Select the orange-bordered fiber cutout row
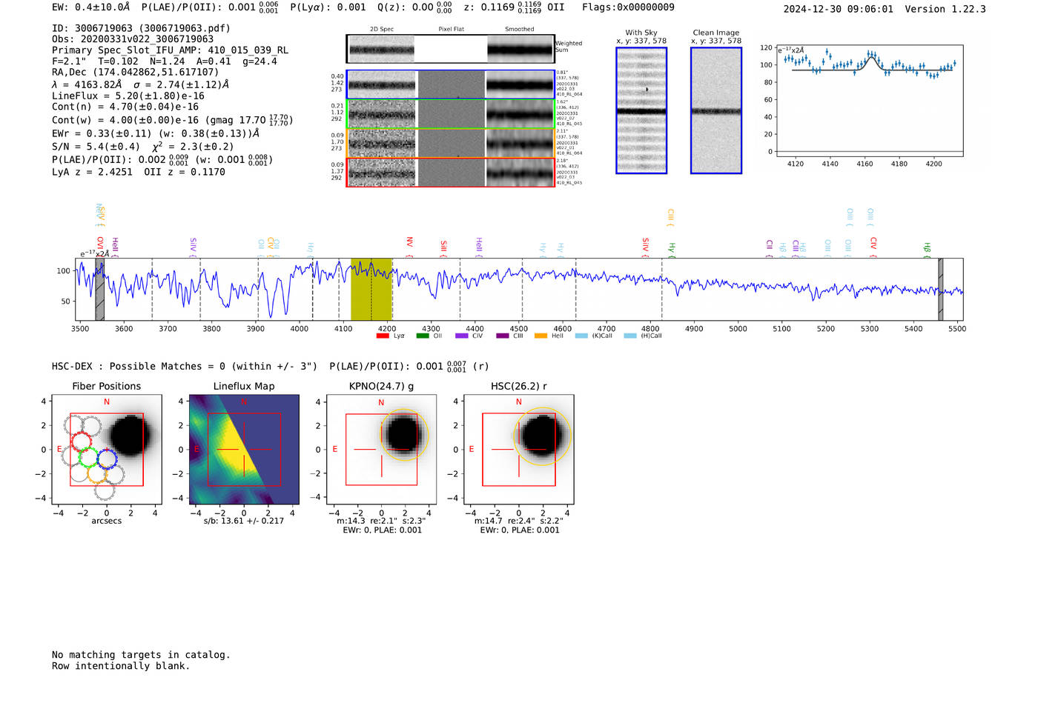This screenshot has height=706, width=1038. click(451, 143)
